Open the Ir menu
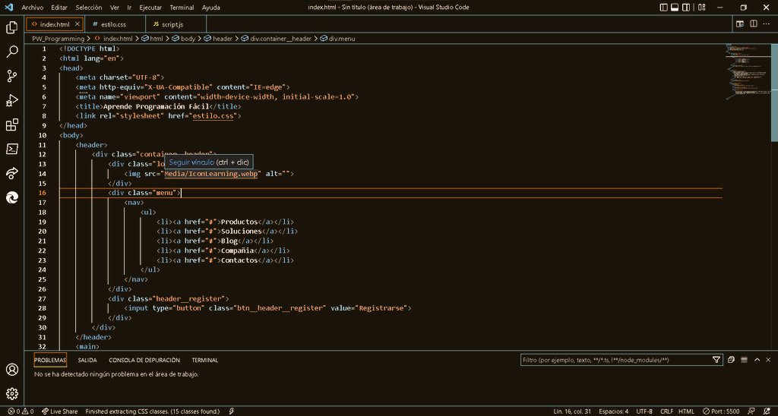 pos(129,8)
